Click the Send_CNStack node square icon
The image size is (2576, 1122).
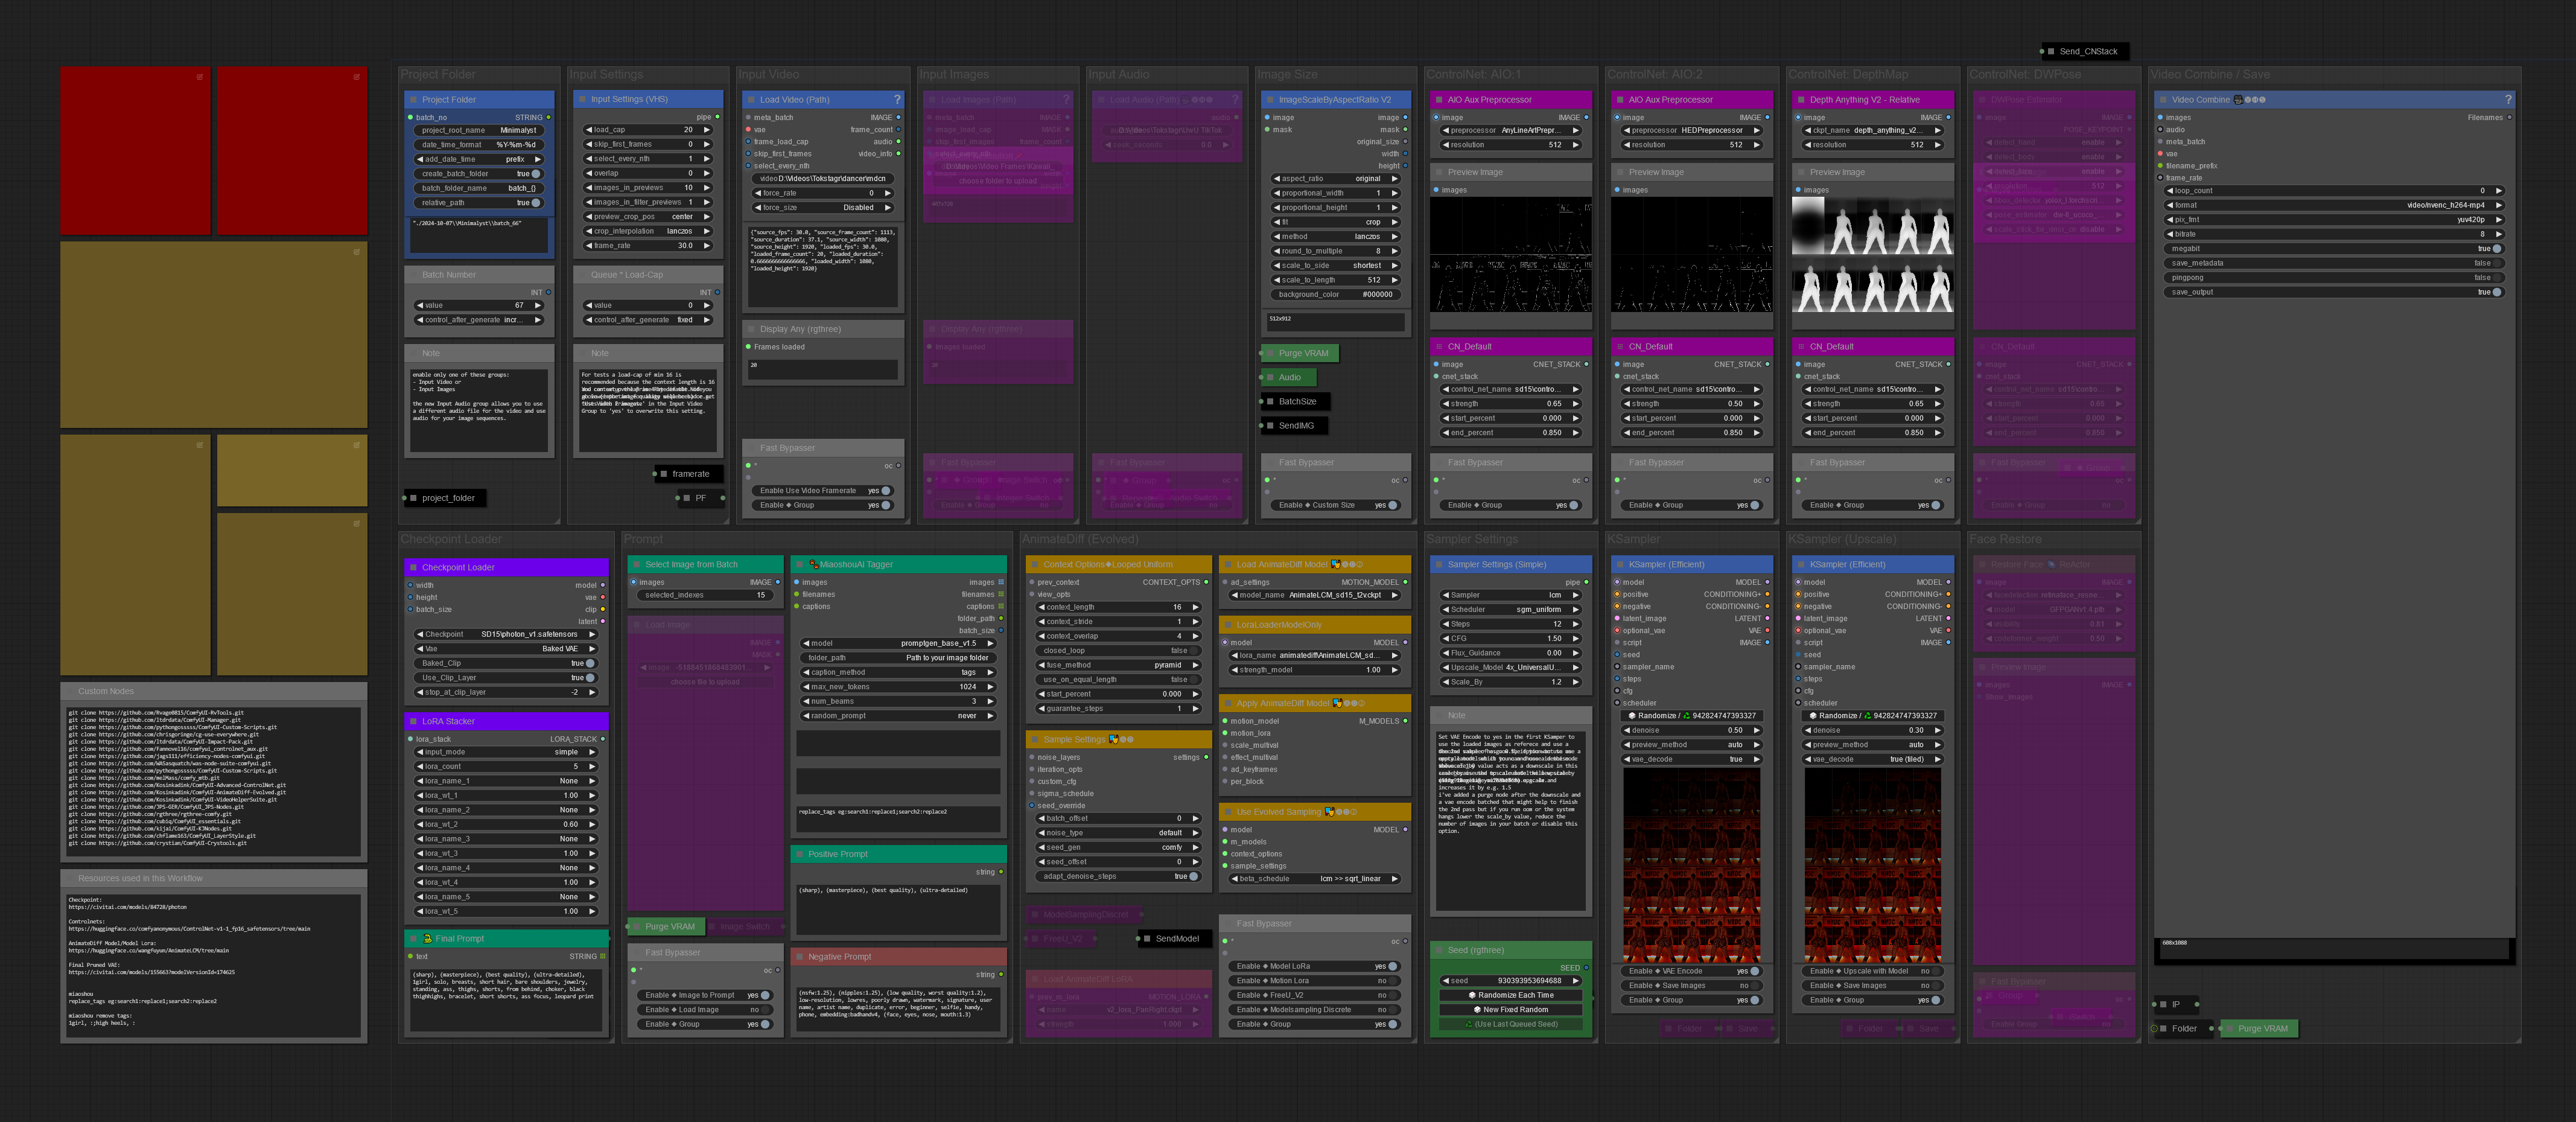pyautogui.click(x=2051, y=51)
